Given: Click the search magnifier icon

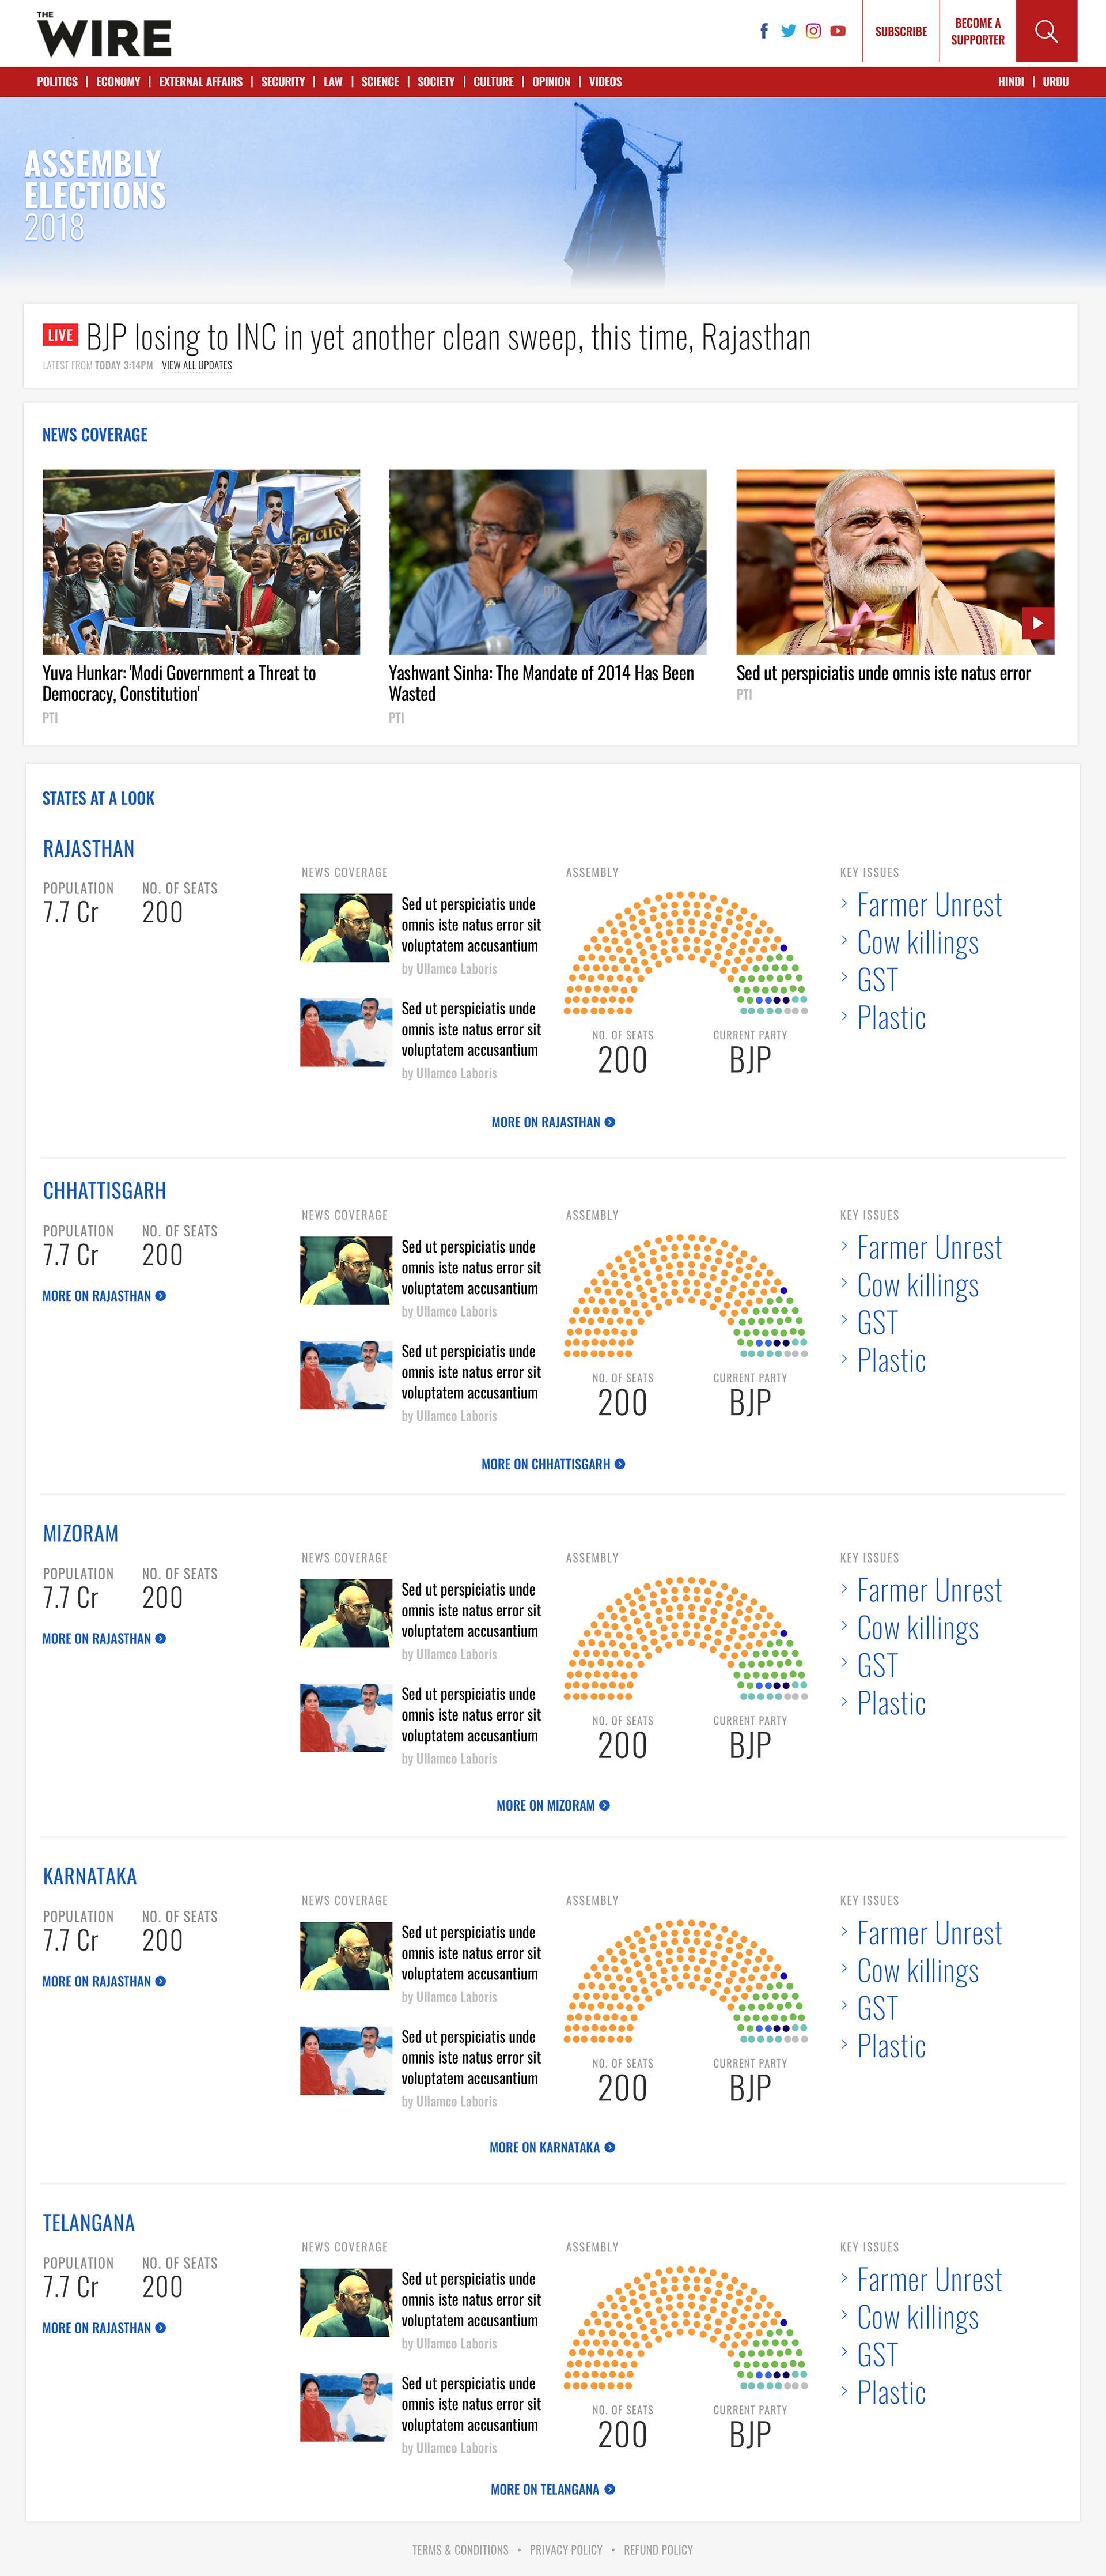Looking at the screenshot, I should (1046, 31).
